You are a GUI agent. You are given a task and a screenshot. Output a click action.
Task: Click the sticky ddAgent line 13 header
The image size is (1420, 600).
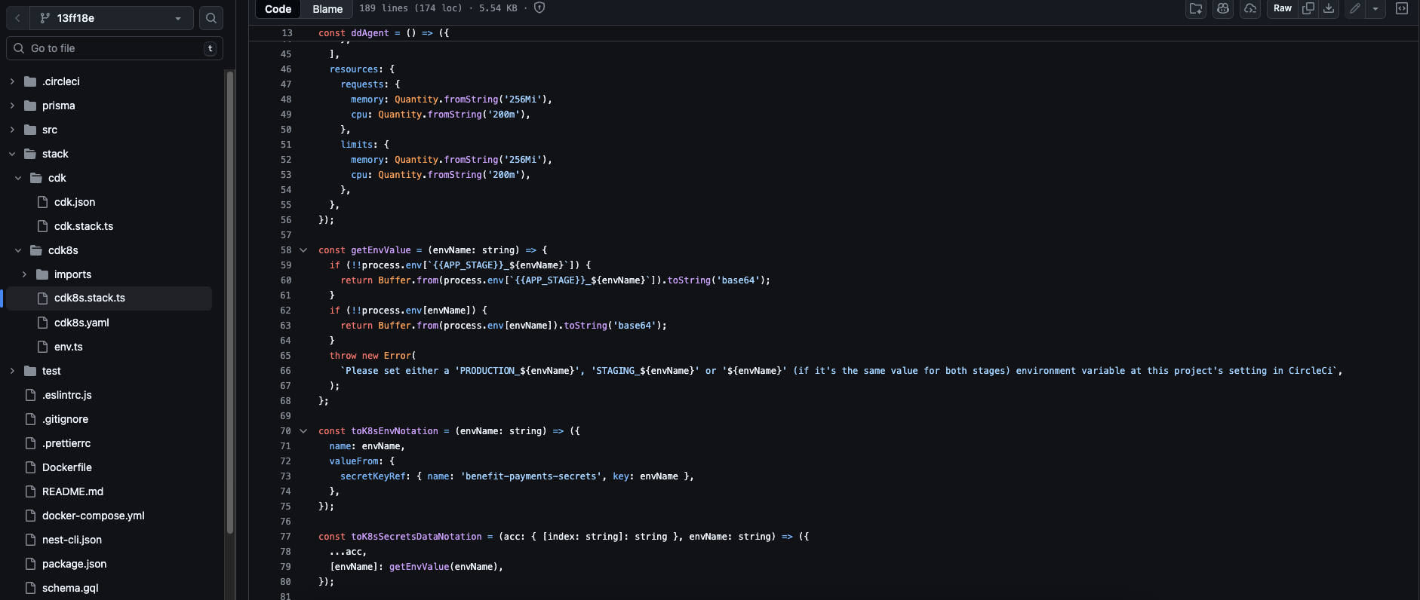(x=834, y=33)
